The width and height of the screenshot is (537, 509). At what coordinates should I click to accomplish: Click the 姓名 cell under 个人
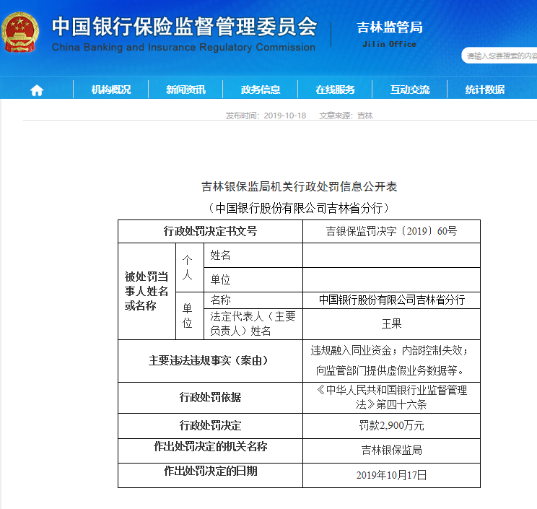click(253, 256)
